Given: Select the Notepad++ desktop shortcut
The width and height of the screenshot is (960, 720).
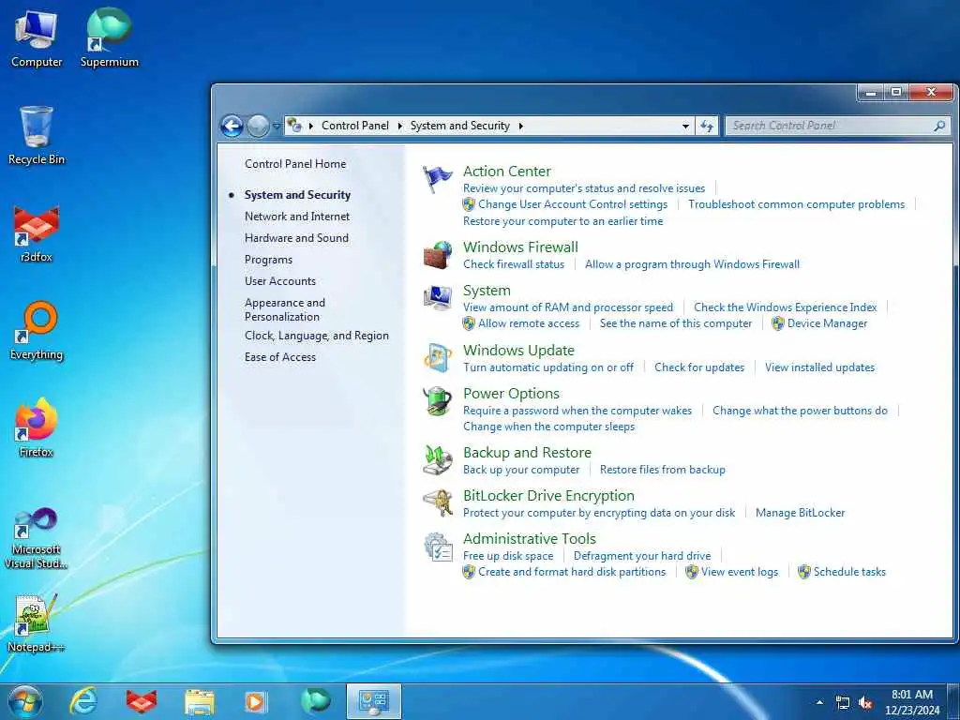Looking at the screenshot, I should click(37, 623).
